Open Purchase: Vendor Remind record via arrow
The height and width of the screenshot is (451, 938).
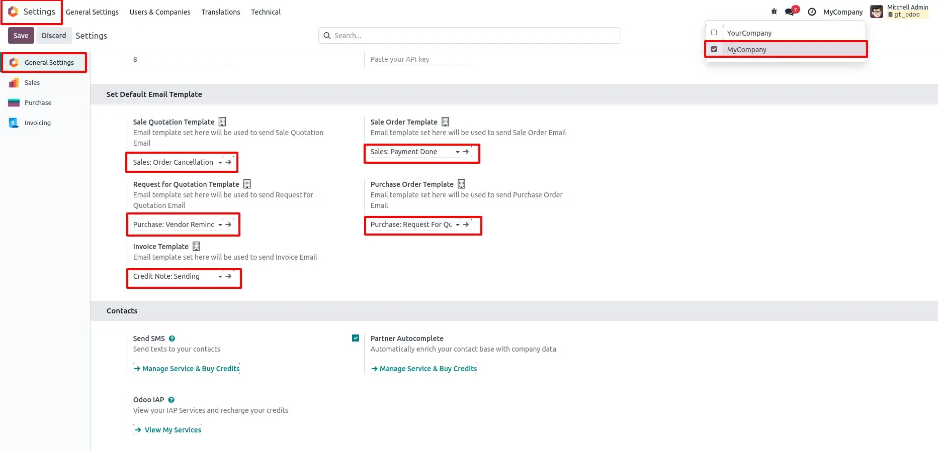pyautogui.click(x=229, y=224)
